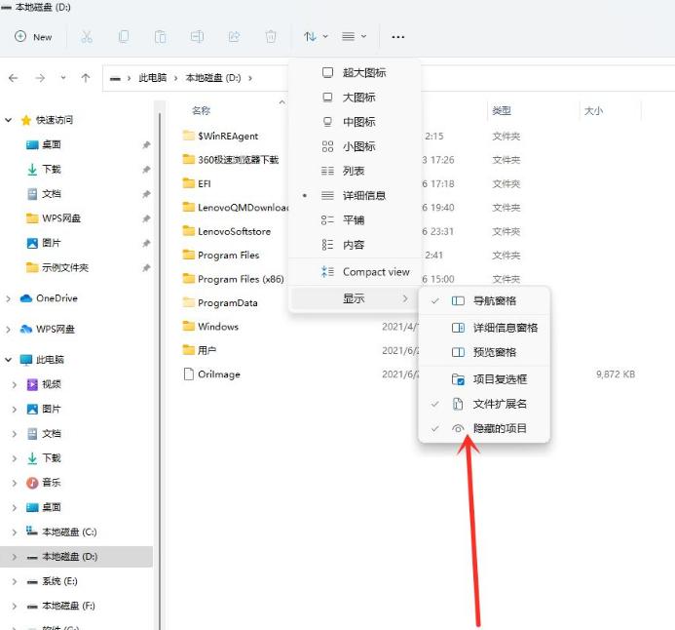Click the LenovoSoftstore folder icon

189,231
